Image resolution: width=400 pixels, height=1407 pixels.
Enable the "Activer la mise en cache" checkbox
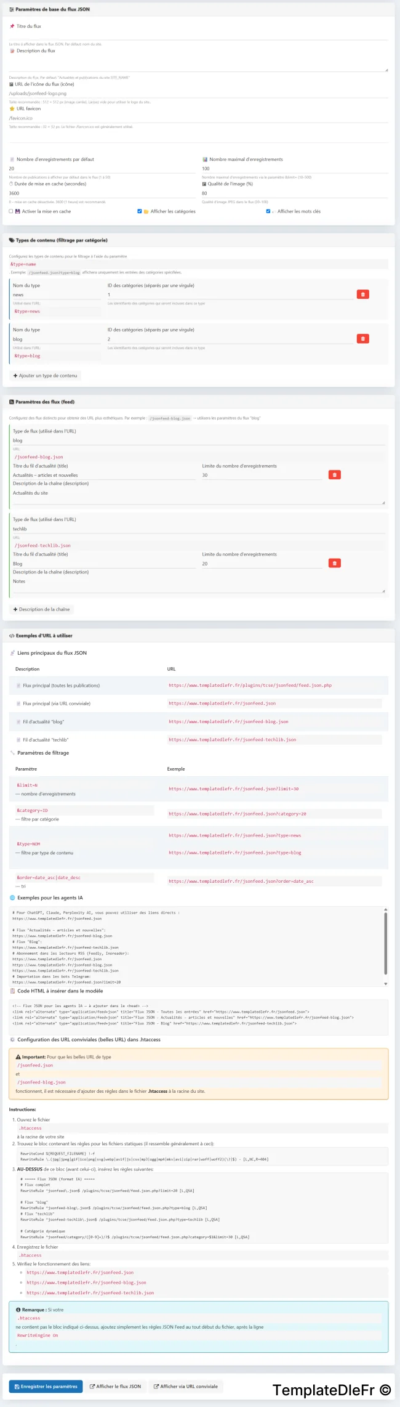(11, 211)
